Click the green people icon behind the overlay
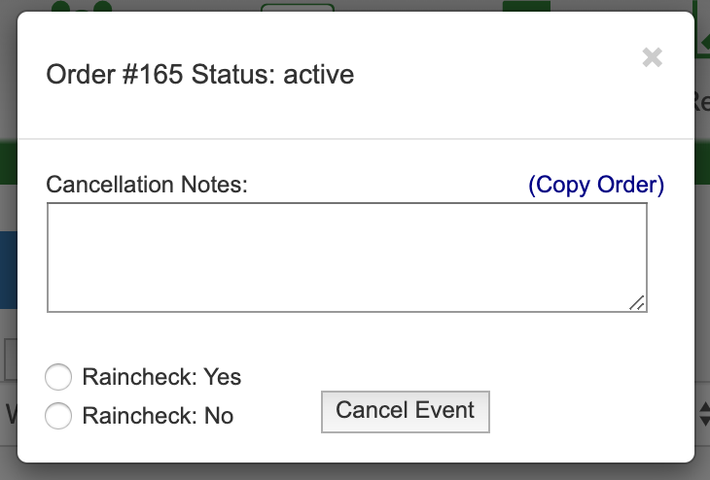The image size is (710, 480). (82, 6)
